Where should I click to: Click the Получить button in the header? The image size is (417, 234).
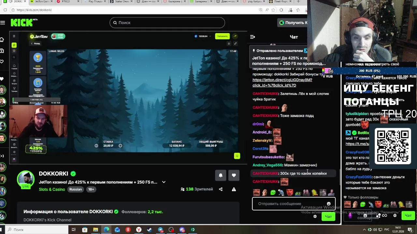tap(293, 22)
